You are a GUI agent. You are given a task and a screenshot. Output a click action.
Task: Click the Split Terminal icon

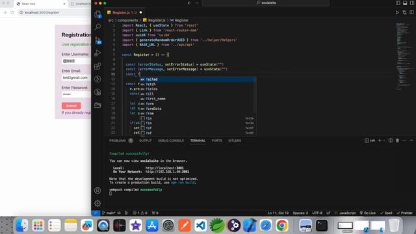pyautogui.click(x=390, y=140)
